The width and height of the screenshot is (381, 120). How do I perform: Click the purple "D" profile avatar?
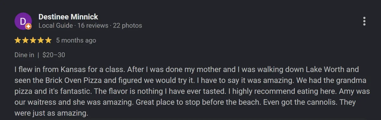click(23, 21)
